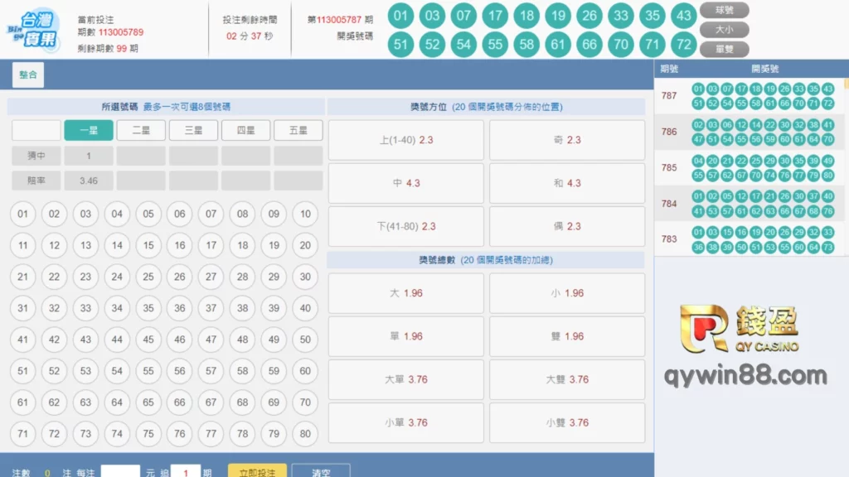Switch to the 五星 tab
Screen dimensions: 849x477
click(298, 130)
